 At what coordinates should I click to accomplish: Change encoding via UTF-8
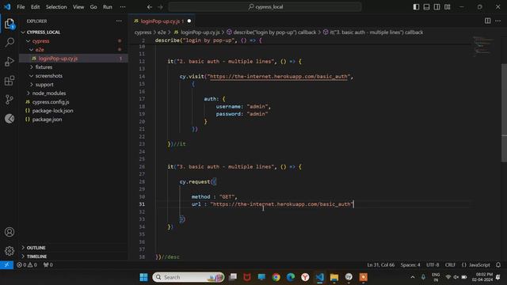point(433,265)
